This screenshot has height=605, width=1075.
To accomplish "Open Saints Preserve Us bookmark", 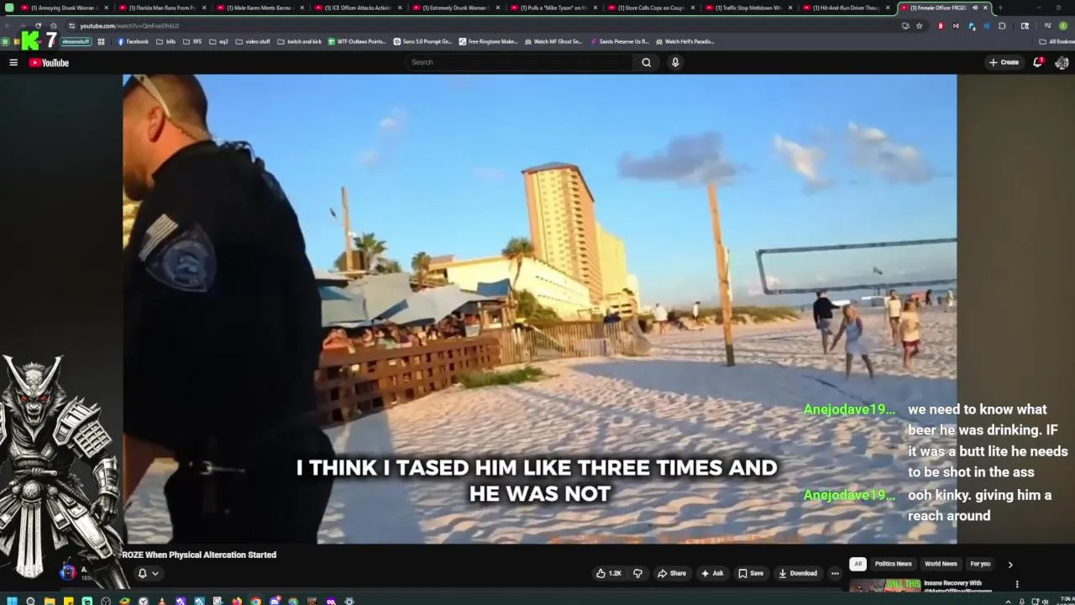I will point(619,41).
